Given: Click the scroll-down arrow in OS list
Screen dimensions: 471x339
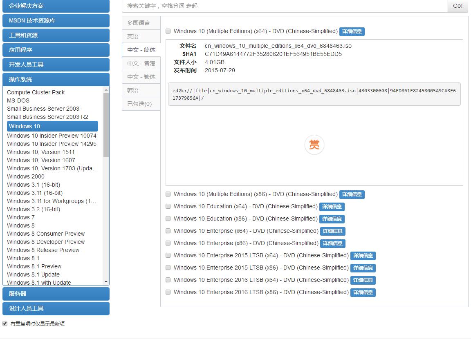Looking at the screenshot, I should pyautogui.click(x=106, y=282).
